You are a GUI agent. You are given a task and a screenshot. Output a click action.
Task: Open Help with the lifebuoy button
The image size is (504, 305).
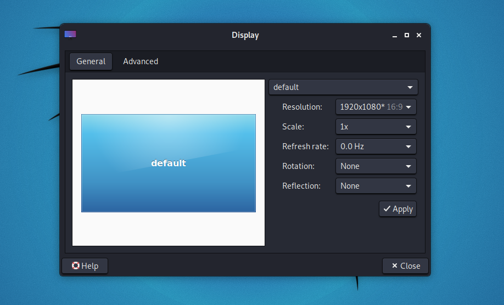(85, 266)
